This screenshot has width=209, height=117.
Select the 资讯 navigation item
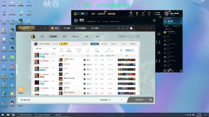(x=42, y=36)
